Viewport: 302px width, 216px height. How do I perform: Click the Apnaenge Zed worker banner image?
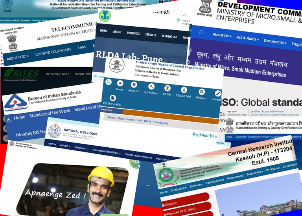pos(72,189)
